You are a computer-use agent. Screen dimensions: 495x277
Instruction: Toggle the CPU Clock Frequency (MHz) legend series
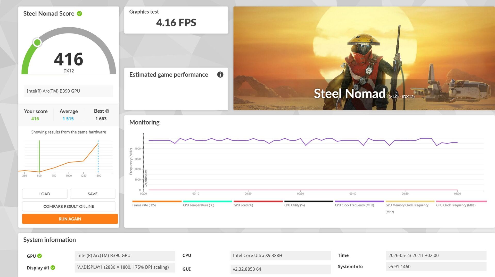[x=359, y=204]
